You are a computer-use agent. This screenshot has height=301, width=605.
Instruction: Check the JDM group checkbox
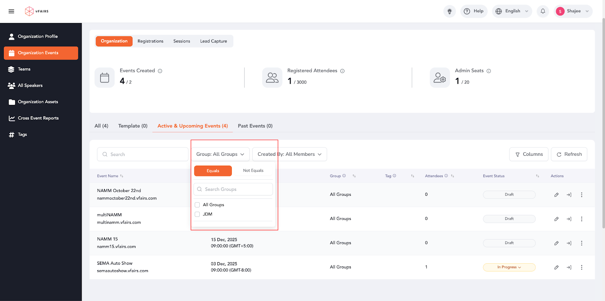(197, 214)
